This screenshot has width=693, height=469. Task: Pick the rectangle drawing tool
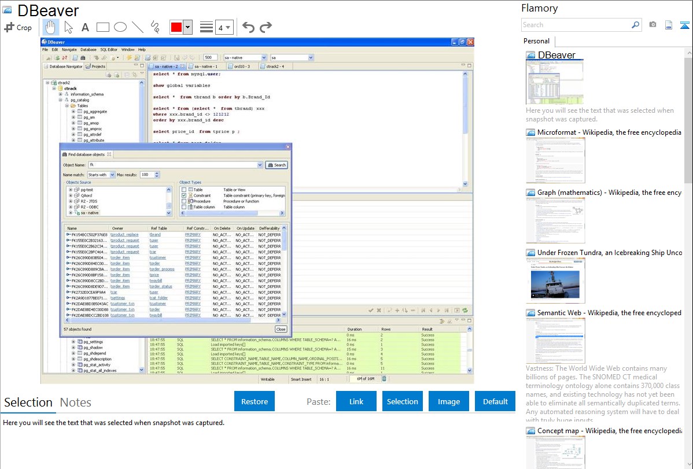[102, 27]
